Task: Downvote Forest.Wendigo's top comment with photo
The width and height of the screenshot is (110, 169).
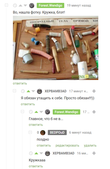Action: coord(25,5)
